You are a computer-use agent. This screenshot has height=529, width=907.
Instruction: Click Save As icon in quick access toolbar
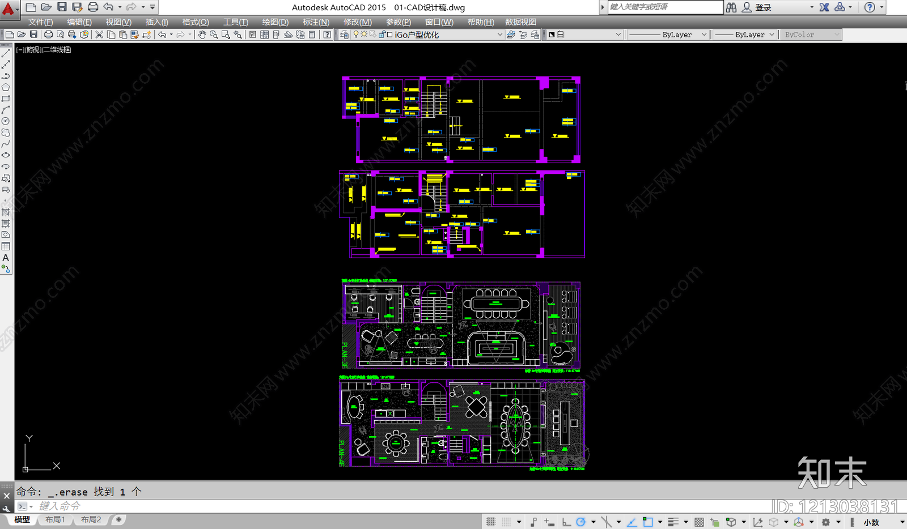pos(78,7)
